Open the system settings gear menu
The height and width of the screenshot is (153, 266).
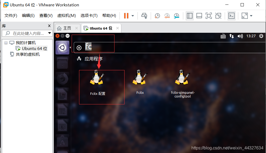pos(261,36)
